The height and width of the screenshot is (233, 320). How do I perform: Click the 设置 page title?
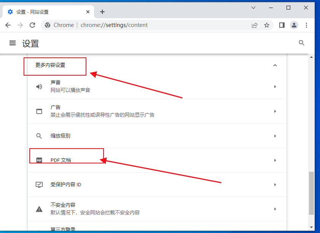click(30, 43)
